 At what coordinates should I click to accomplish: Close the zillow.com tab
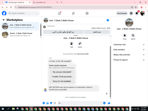tap(57, 2)
